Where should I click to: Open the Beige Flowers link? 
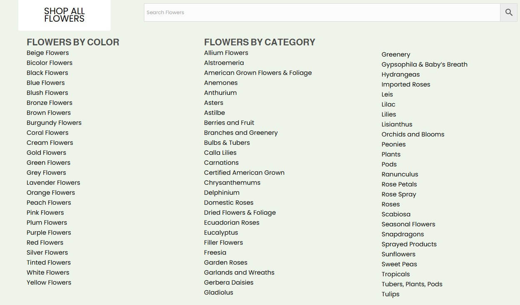point(48,53)
